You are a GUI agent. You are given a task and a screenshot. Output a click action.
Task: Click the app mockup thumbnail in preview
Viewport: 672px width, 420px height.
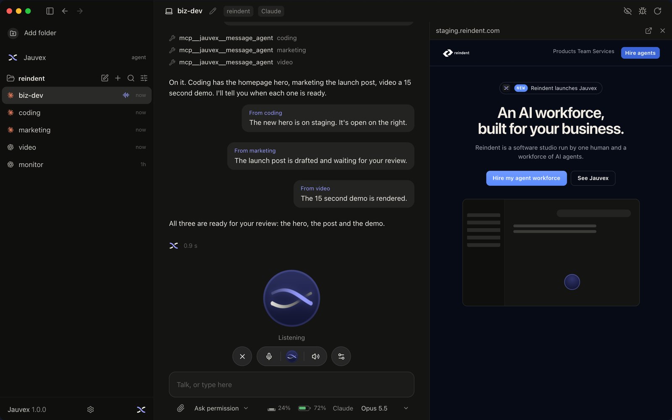[x=551, y=252]
